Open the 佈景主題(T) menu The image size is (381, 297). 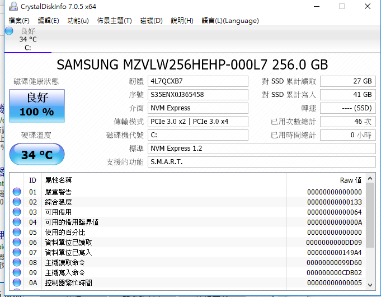coord(114,21)
